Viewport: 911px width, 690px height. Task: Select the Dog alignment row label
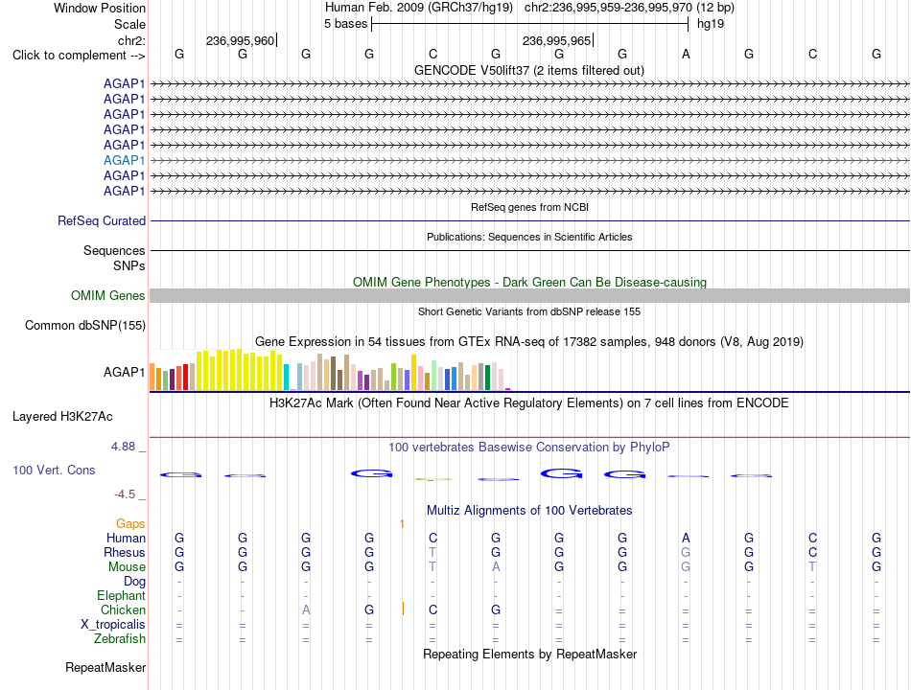[134, 582]
